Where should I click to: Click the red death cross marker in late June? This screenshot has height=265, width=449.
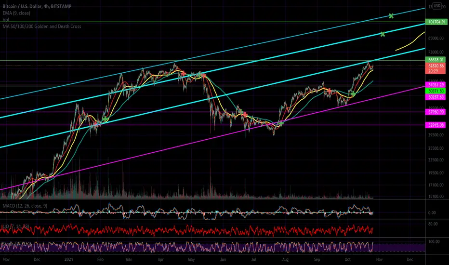pyautogui.click(x=245, y=115)
